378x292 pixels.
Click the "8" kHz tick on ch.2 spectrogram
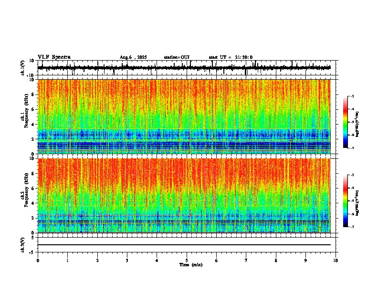(x=33, y=174)
